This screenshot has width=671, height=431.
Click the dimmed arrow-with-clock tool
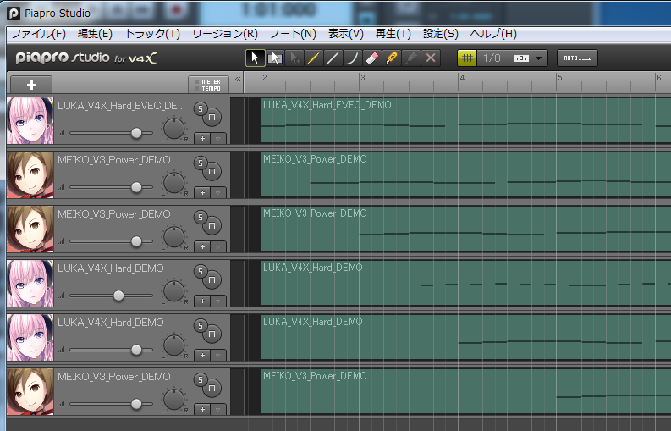[294, 58]
